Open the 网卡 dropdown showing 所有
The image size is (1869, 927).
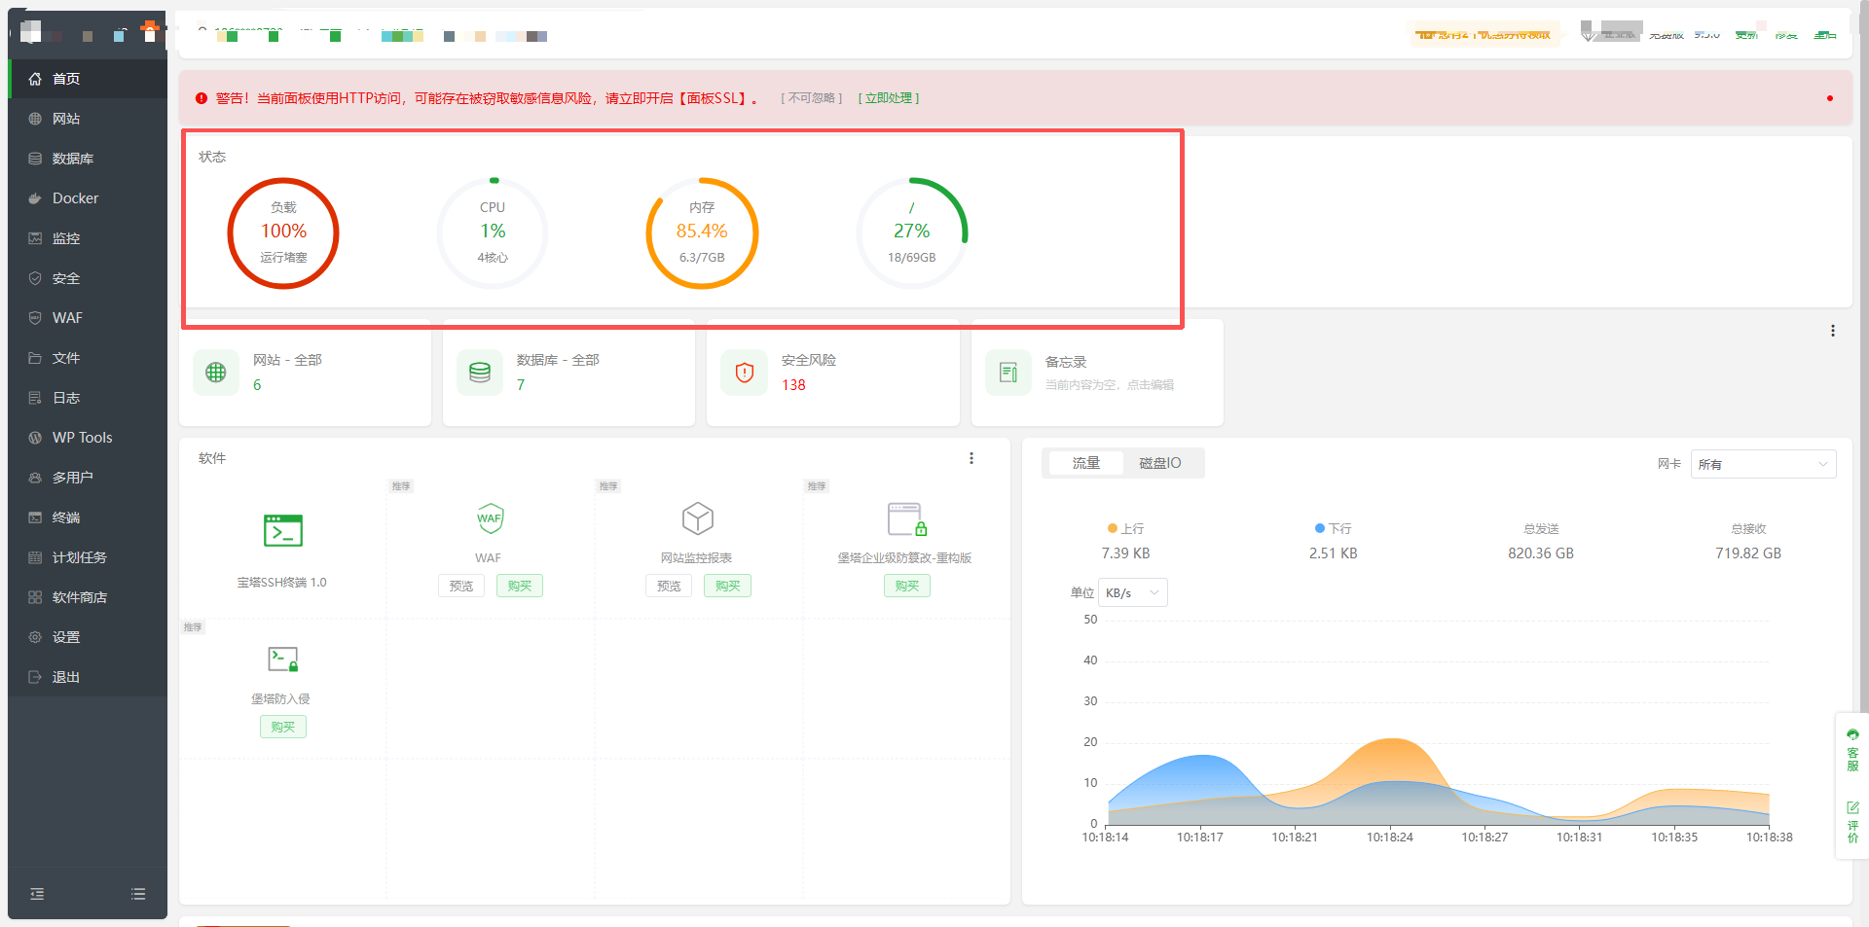1762,464
